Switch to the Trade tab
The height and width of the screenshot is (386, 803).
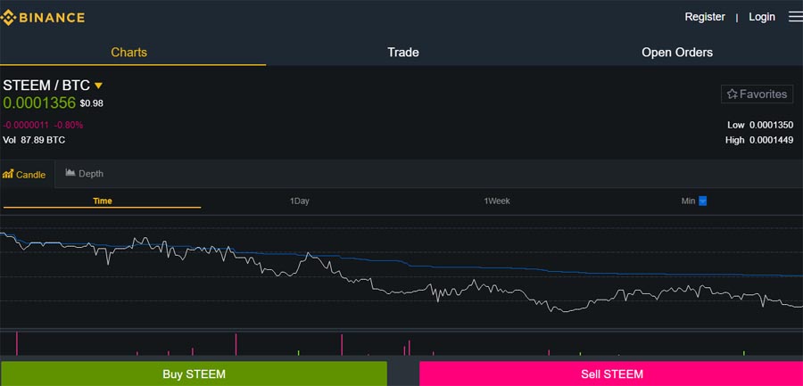pyautogui.click(x=403, y=53)
